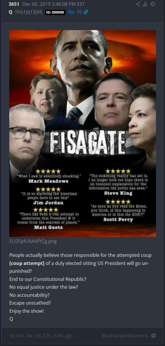Click the "Escape unscathed?" line
Screen dimensions: 165x346
[30, 303]
